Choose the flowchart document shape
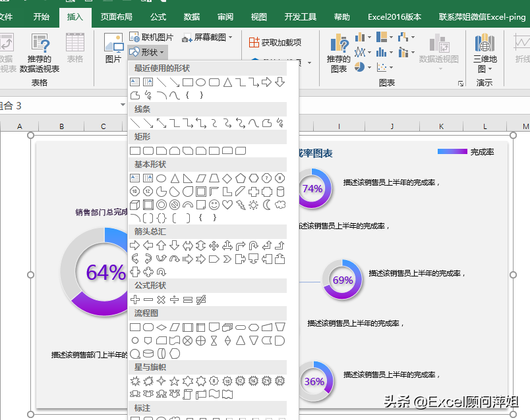 point(214,327)
